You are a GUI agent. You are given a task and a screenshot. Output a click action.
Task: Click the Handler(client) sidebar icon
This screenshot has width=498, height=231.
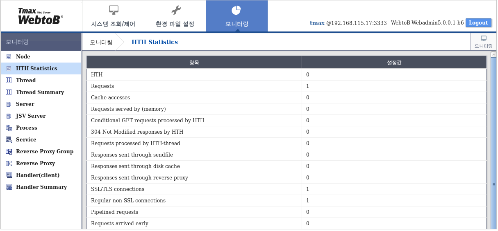tap(9, 175)
